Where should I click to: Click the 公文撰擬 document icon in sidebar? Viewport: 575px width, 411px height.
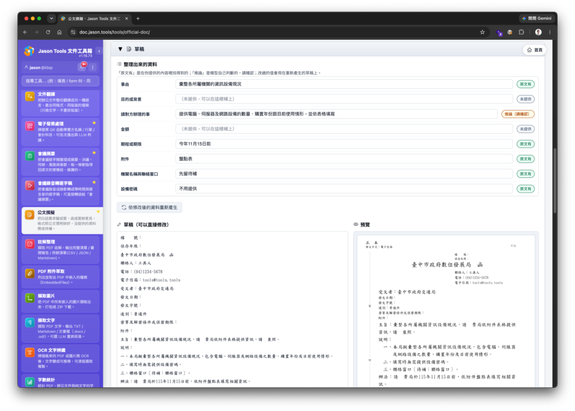(30, 215)
